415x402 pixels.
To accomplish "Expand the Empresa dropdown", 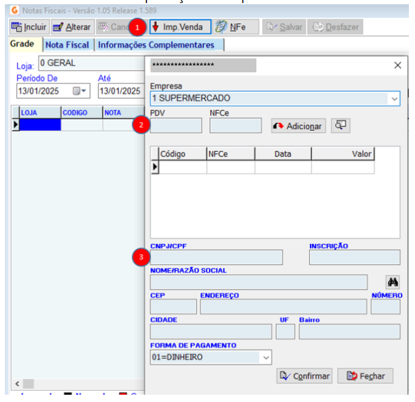I will click(x=394, y=99).
